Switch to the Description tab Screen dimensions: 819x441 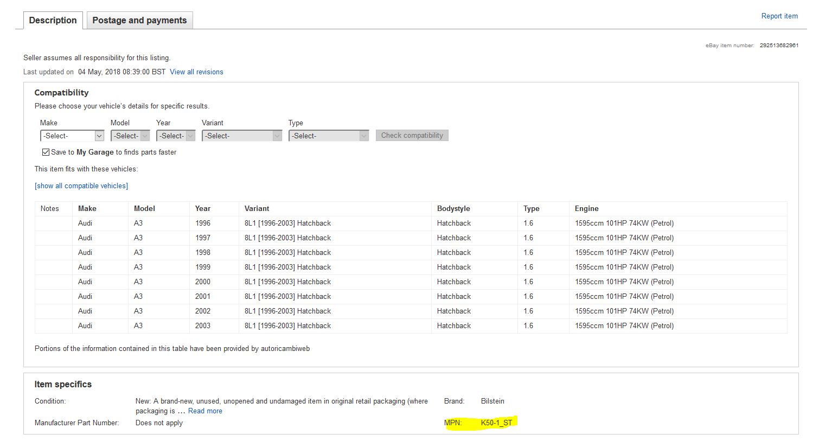point(53,20)
